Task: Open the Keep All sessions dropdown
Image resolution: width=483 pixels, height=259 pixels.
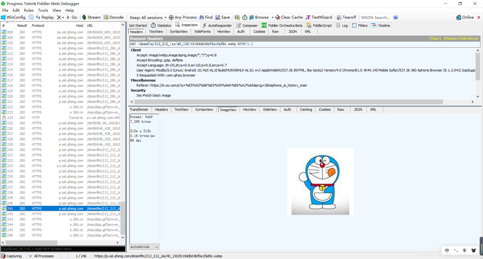Action: (x=148, y=17)
